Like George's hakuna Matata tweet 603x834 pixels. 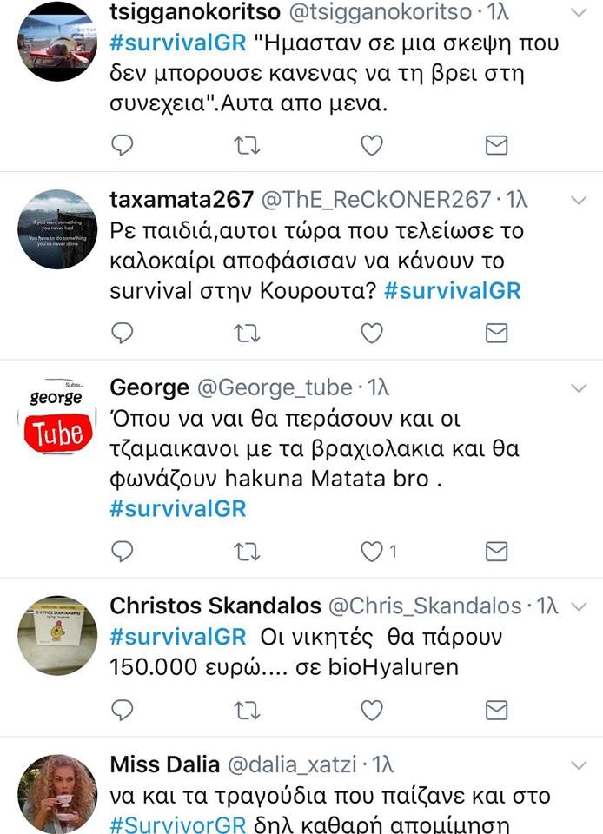point(372,552)
